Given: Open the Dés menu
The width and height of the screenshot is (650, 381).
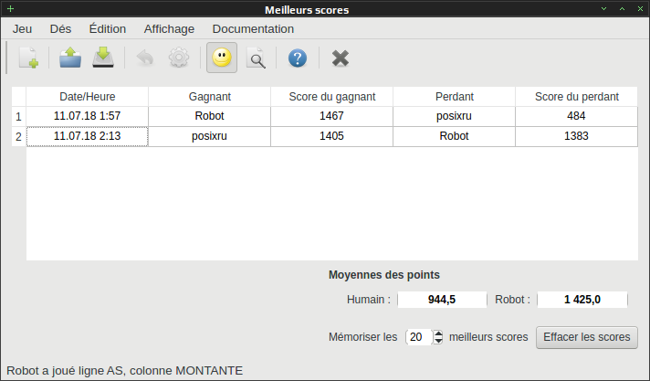Looking at the screenshot, I should coord(60,29).
